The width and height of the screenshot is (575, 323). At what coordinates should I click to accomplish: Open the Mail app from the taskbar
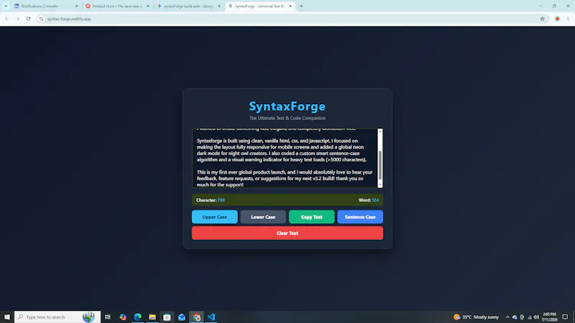pyautogui.click(x=182, y=317)
